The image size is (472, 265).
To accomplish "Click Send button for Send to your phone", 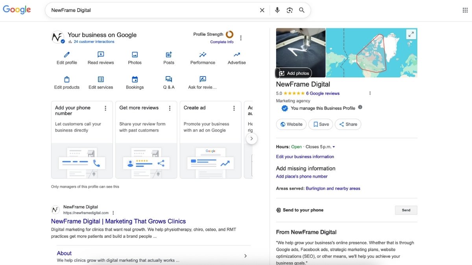I will (406, 210).
